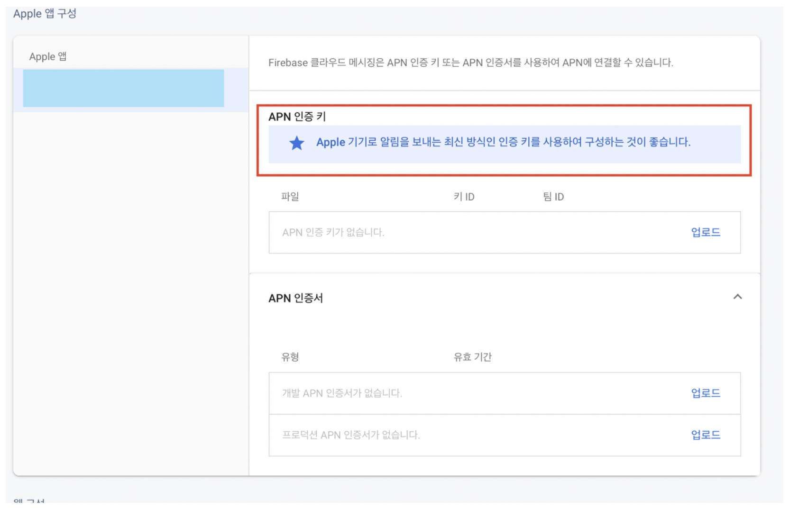Click the Apple 기기로 알림 recommendation banner text
Image resolution: width=789 pixels, height=510 pixels.
[503, 142]
